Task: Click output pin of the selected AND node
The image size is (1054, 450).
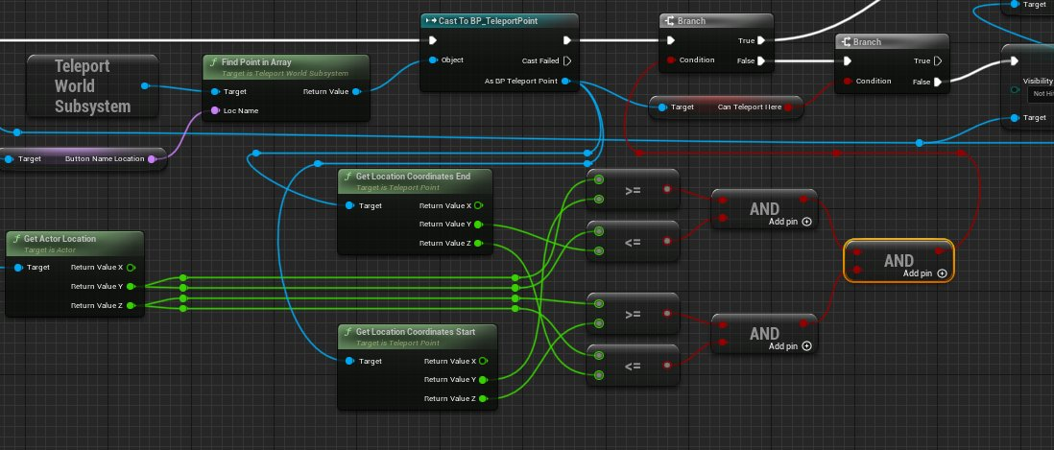Action: [941, 251]
